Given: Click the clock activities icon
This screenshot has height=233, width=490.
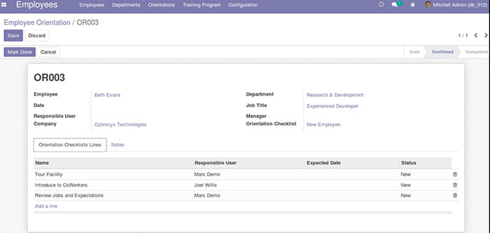Looking at the screenshot, I should [x=381, y=5].
